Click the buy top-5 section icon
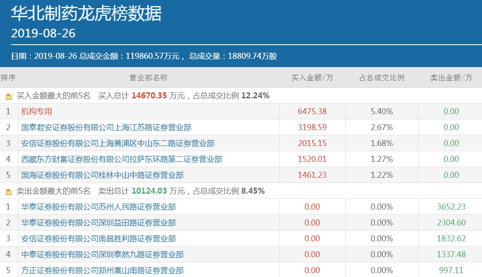Image resolution: width=482 pixels, height=277 pixels. (8, 96)
